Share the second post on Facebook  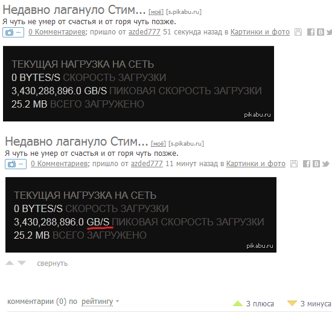pyautogui.click(x=307, y=164)
